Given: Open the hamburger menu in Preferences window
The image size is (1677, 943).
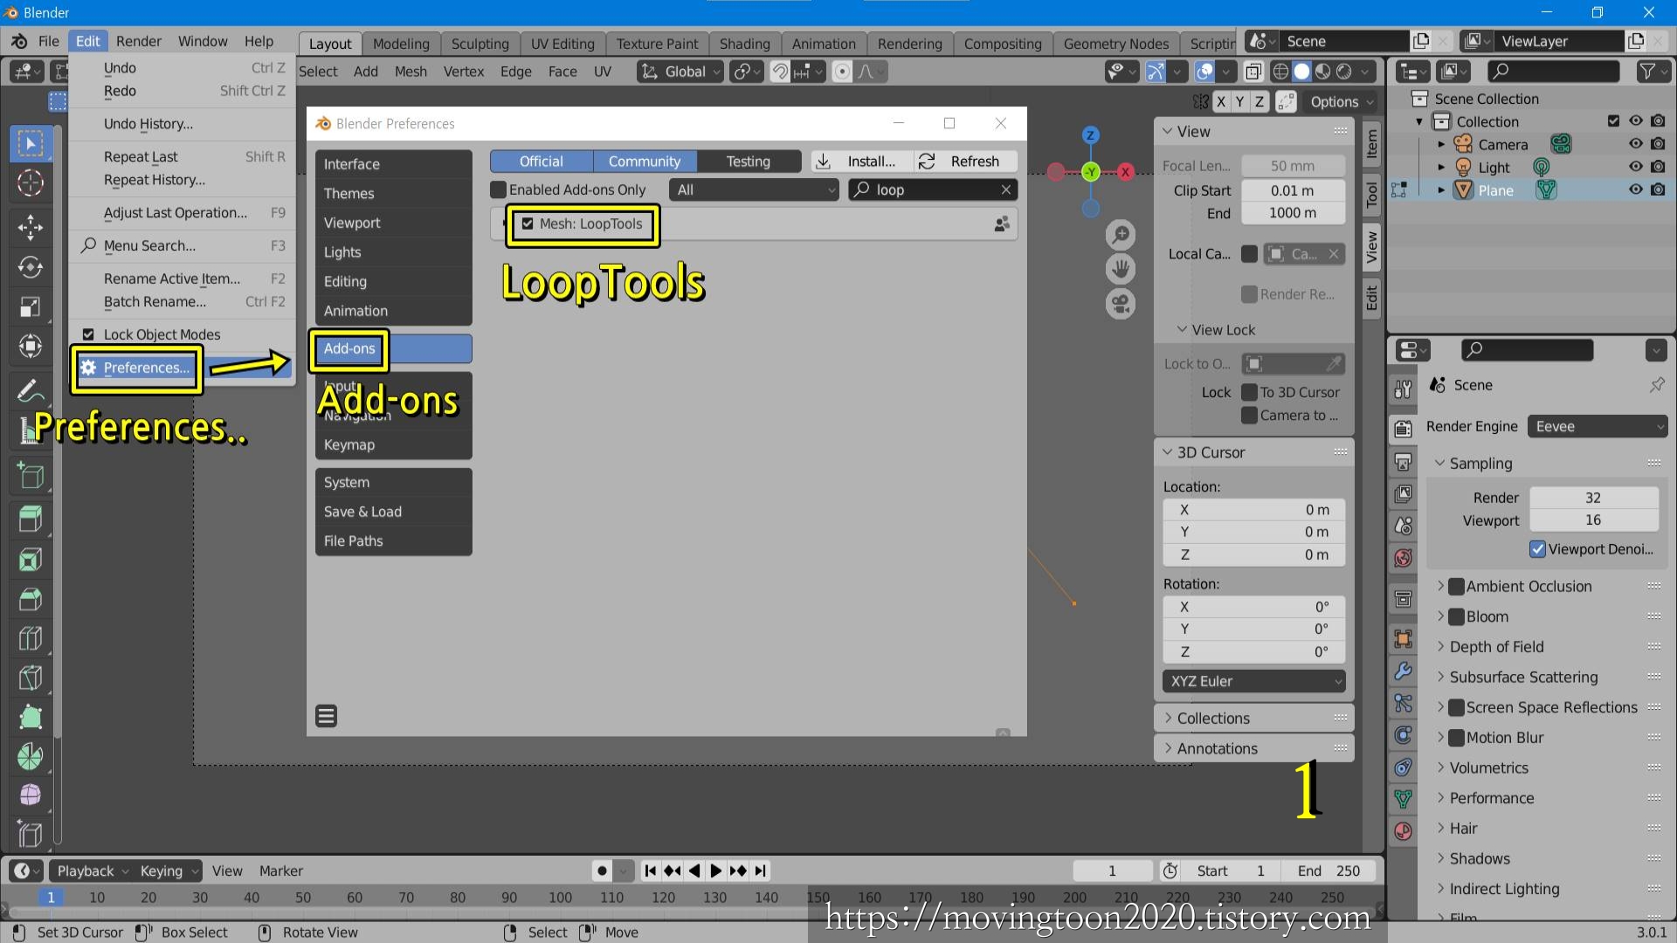Looking at the screenshot, I should point(327,716).
